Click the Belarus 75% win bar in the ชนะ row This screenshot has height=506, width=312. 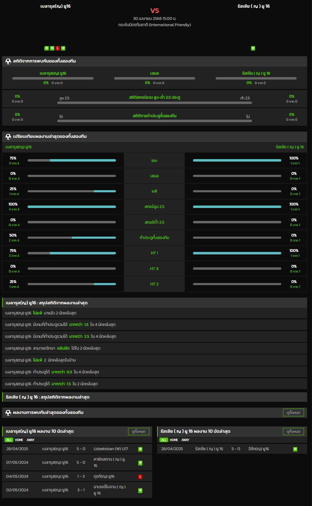tap(72, 161)
